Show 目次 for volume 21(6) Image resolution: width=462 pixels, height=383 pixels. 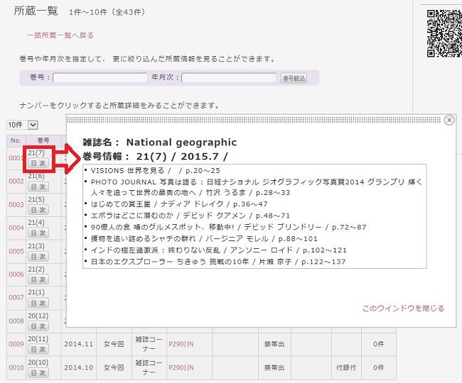(38, 187)
